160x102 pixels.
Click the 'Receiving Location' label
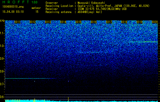[x=59, y=6]
